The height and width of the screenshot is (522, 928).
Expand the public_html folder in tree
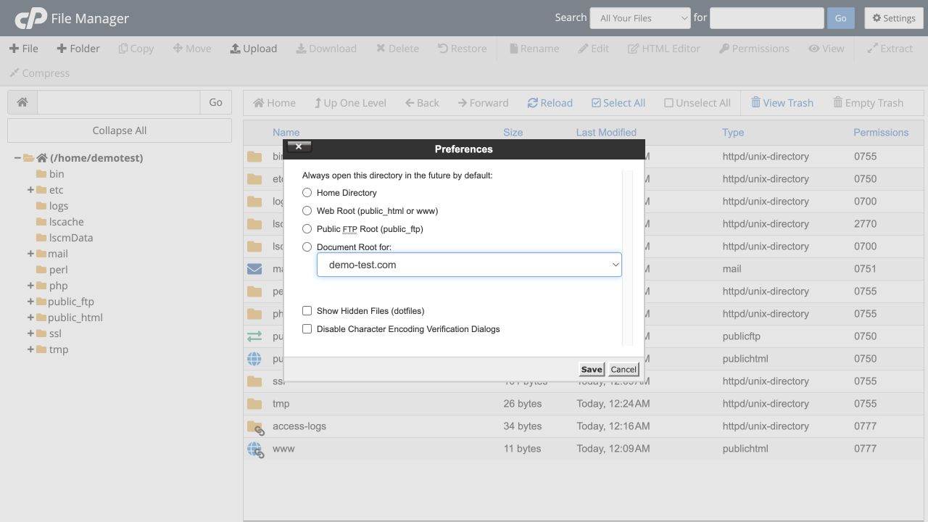tap(31, 318)
